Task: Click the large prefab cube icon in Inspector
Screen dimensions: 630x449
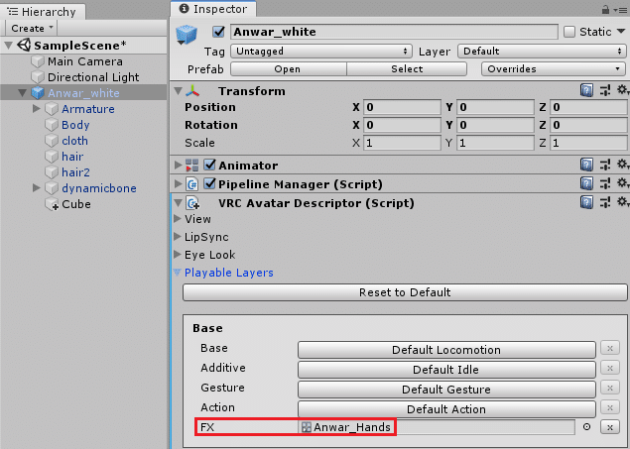Action: click(187, 34)
